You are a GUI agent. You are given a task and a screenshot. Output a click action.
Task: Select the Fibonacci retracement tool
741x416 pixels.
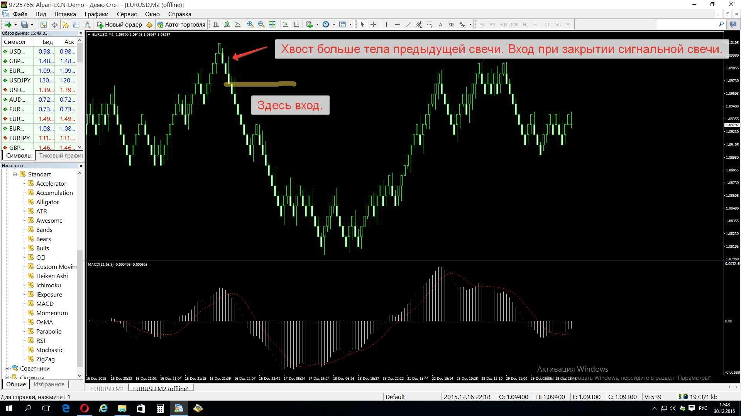coord(430,24)
